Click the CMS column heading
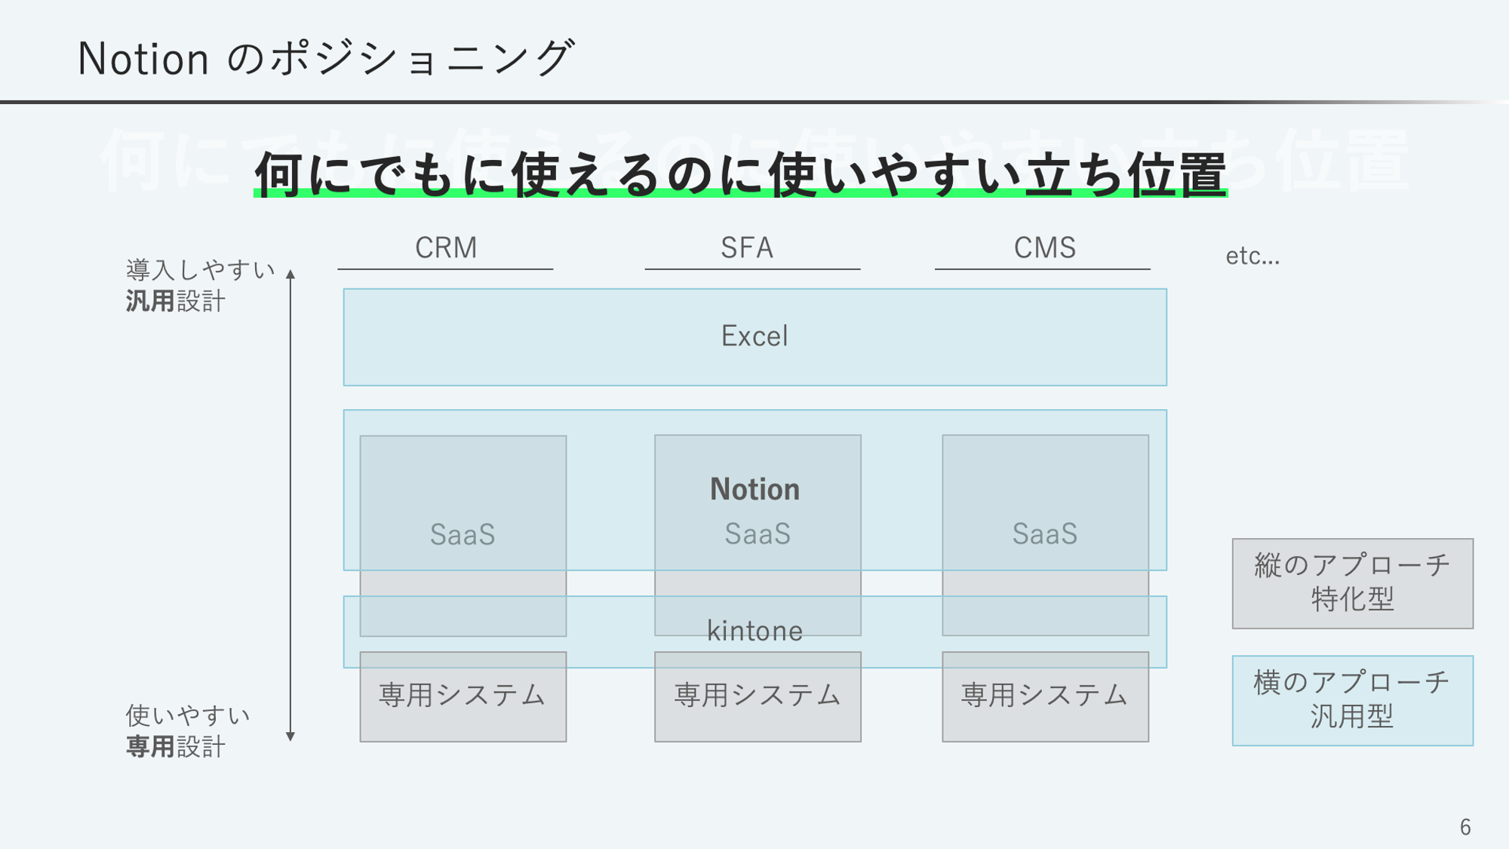Screen dimensions: 1509x849 (1044, 248)
